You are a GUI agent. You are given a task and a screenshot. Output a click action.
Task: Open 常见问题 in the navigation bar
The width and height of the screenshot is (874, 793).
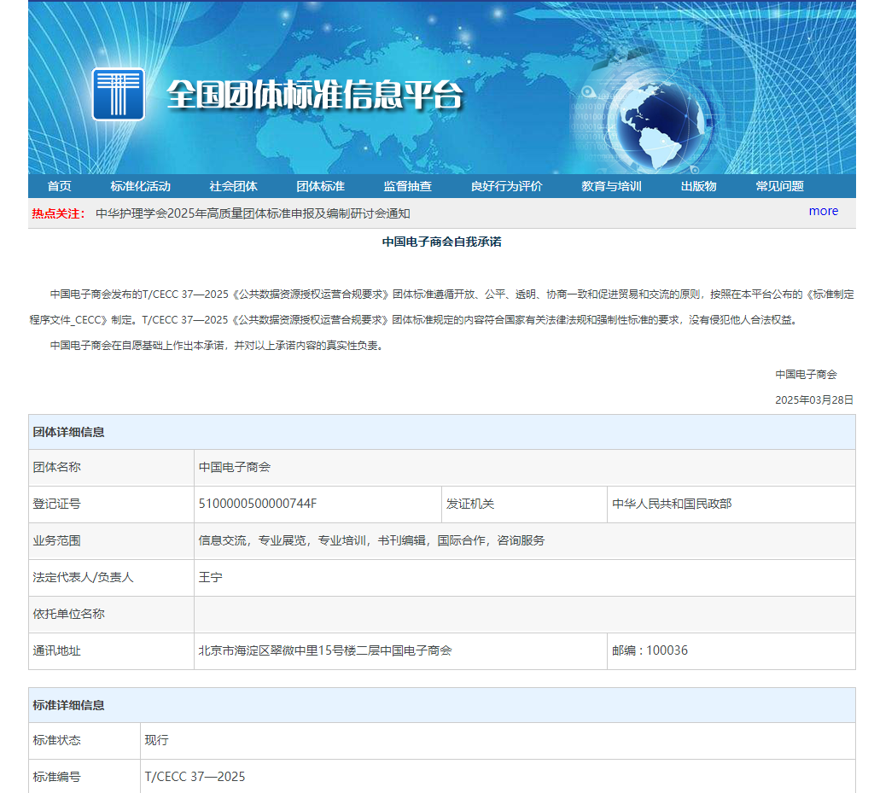point(780,186)
